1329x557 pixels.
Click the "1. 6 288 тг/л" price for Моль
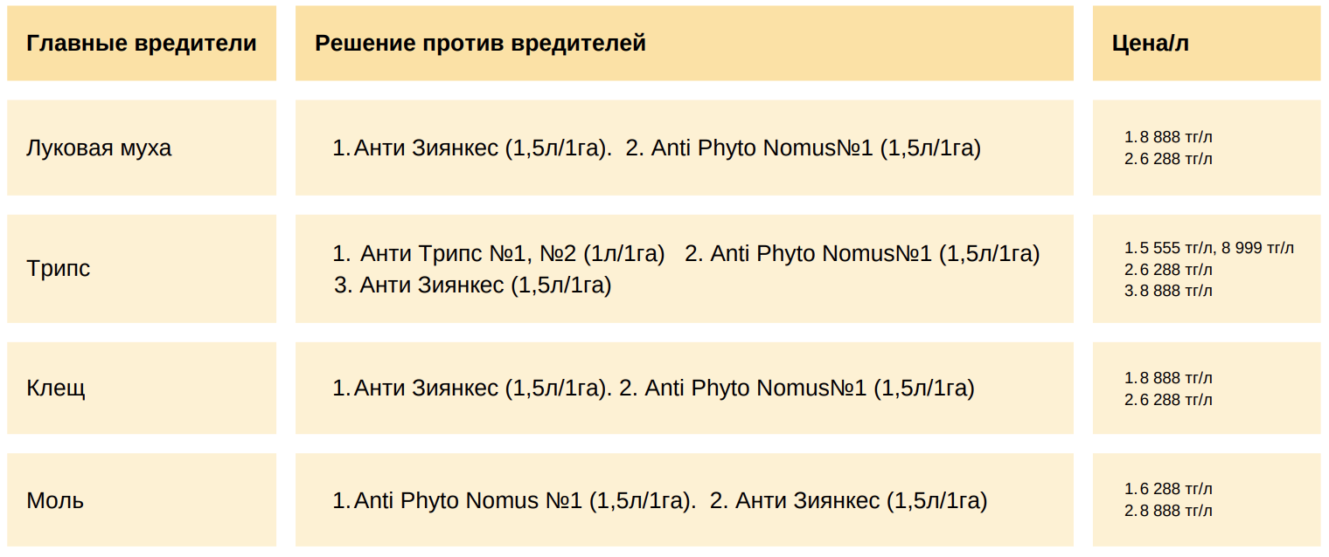click(x=1169, y=489)
